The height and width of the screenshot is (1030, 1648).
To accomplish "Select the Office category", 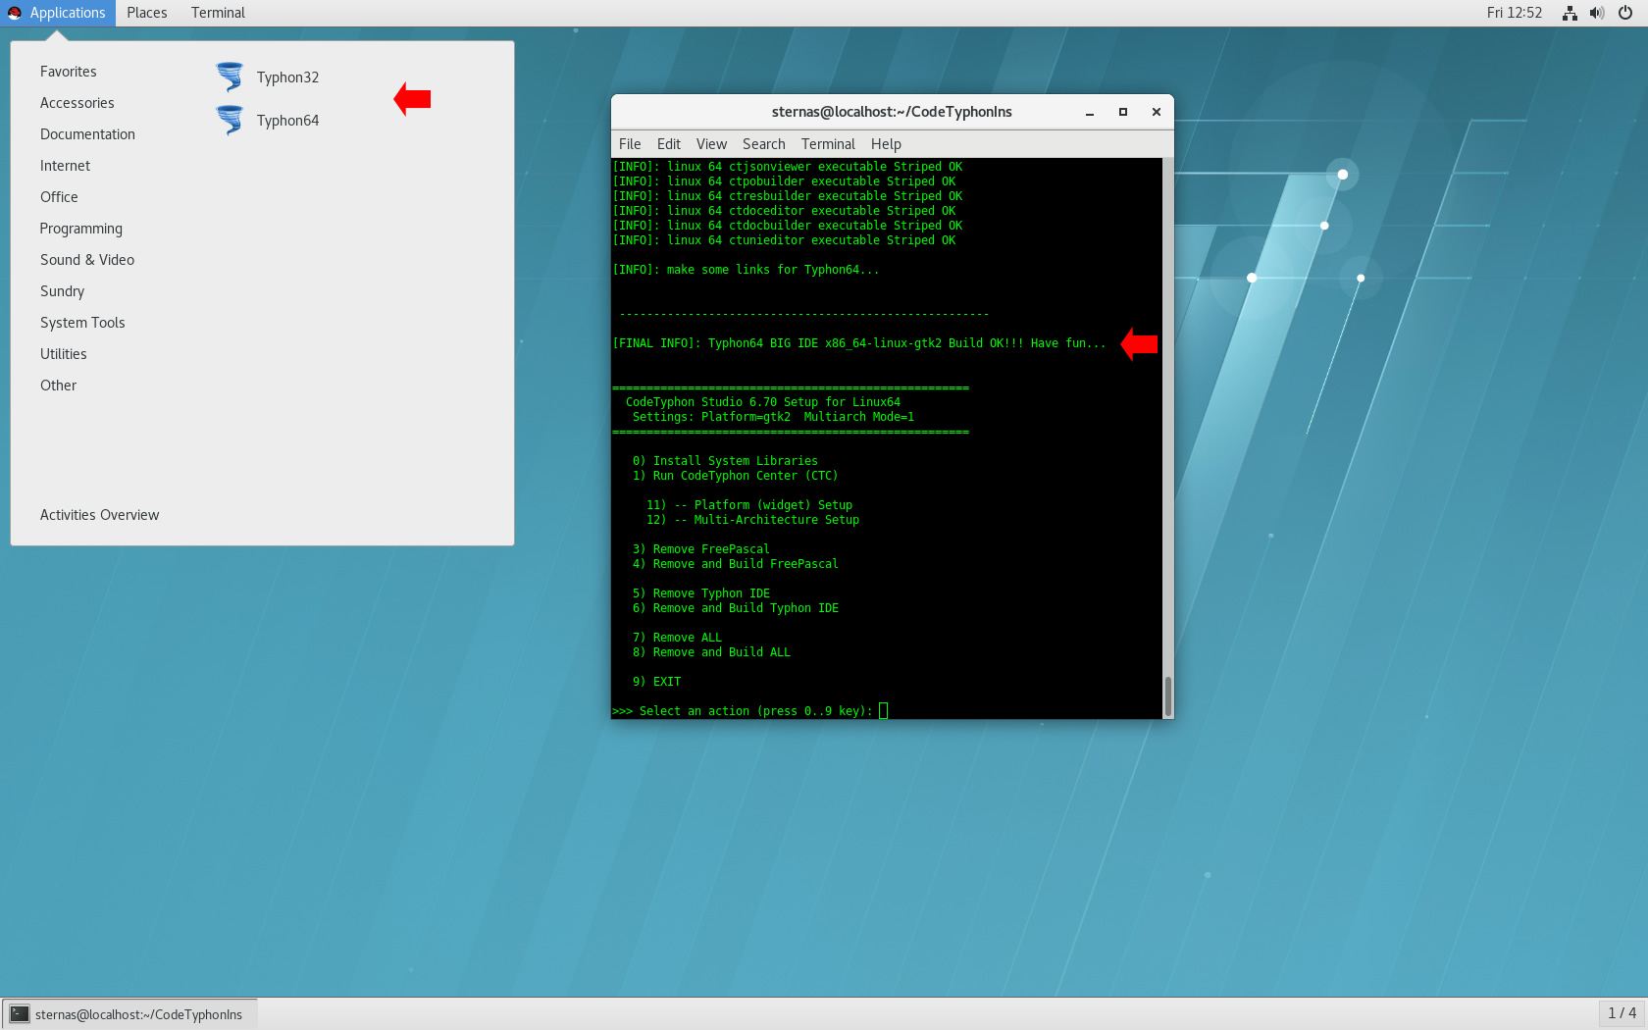I will tap(59, 197).
